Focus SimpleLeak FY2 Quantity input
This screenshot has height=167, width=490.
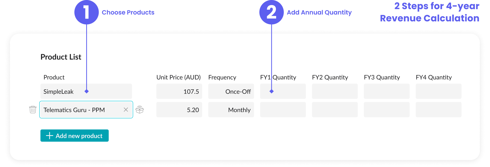(335, 91)
